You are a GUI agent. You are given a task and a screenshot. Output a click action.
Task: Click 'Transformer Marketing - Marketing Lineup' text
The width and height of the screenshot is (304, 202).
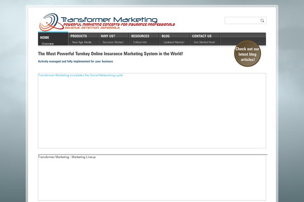(67, 157)
